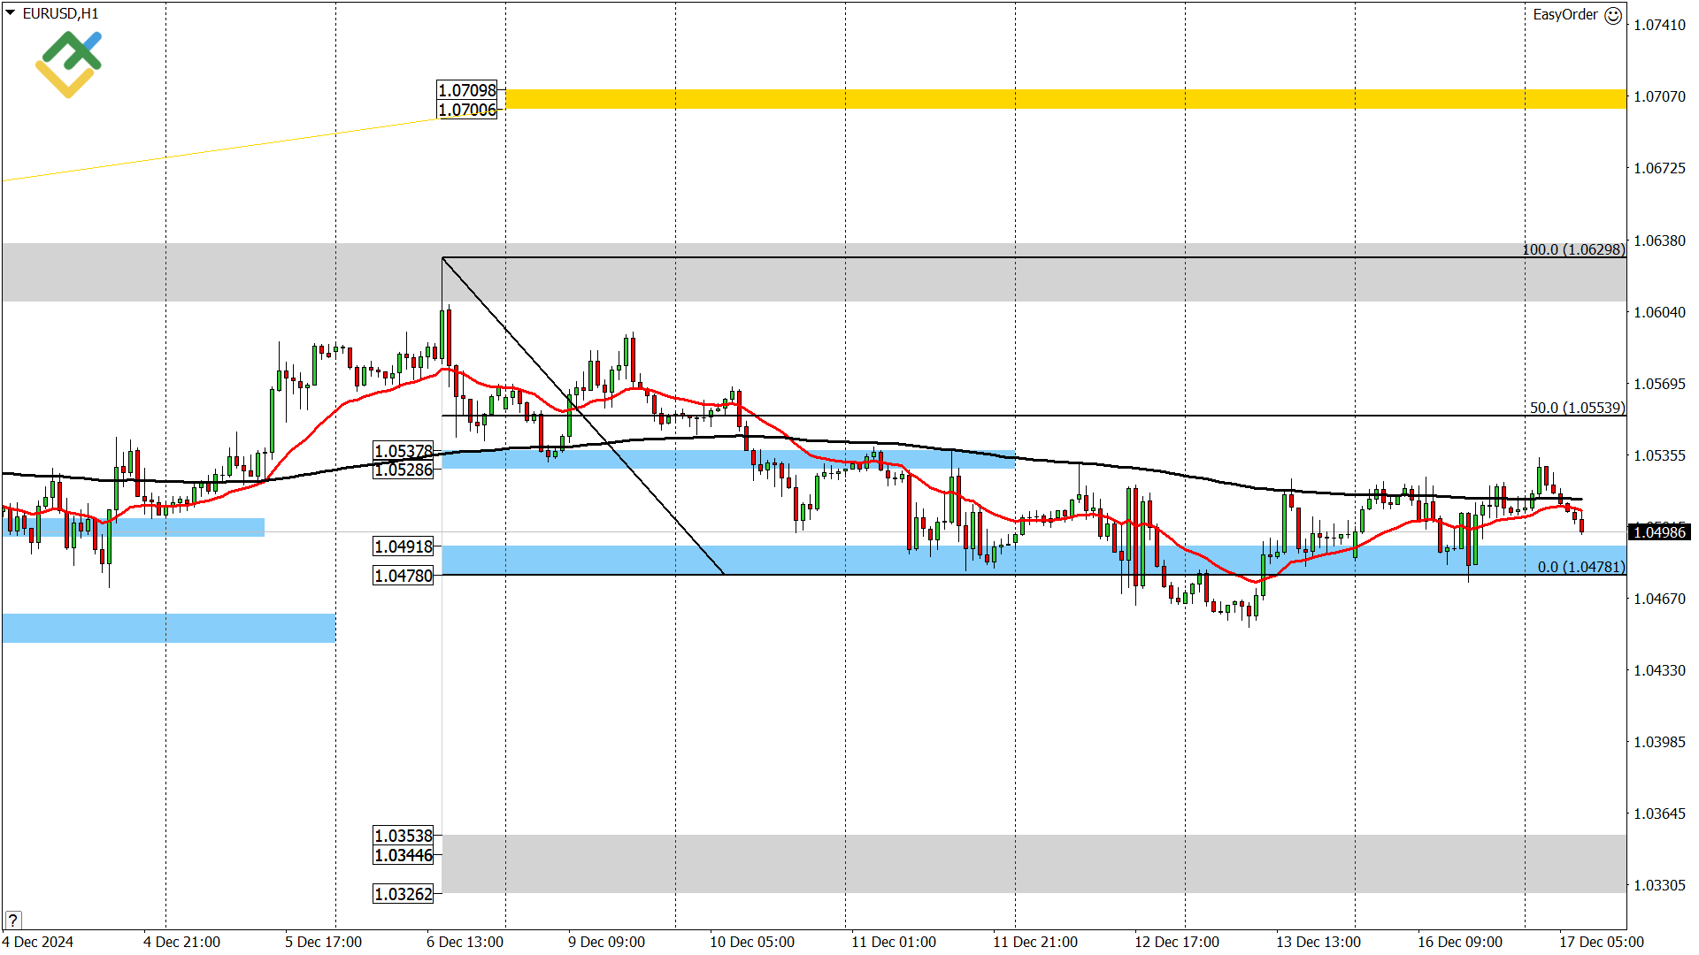Click the 1.07098 resistance price label
The height and width of the screenshot is (955, 1699).
pyautogui.click(x=468, y=90)
